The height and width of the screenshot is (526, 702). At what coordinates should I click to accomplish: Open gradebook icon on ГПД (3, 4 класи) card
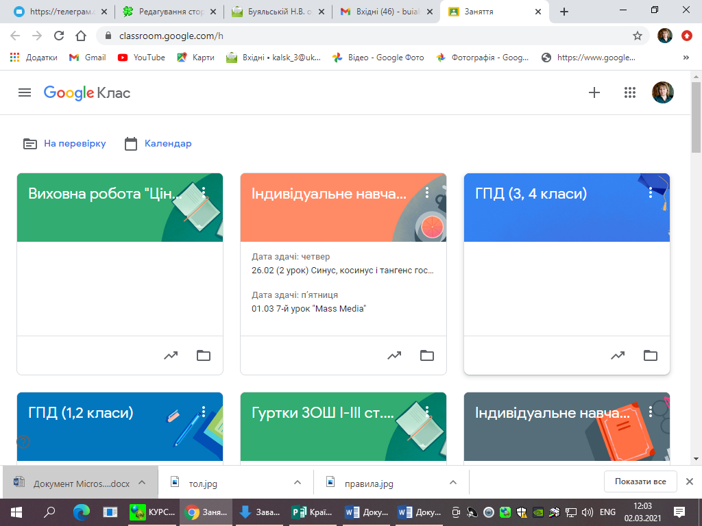click(x=618, y=355)
